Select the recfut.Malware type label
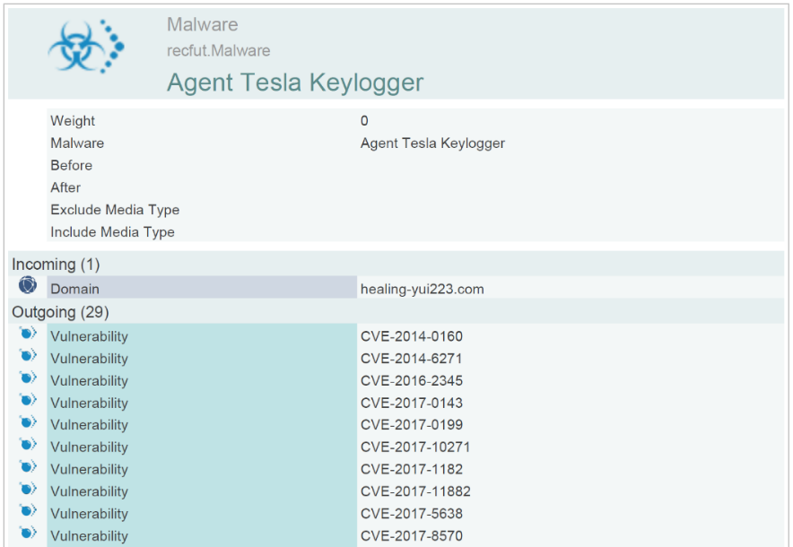This screenshot has height=547, width=793. coord(219,50)
